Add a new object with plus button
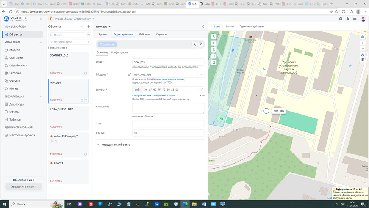The width and height of the screenshot is (369, 208). pyautogui.click(x=89, y=27)
